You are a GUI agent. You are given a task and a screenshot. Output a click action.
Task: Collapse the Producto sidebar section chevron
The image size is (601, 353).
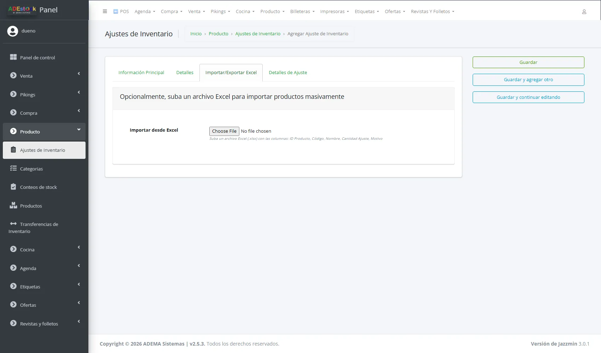click(79, 130)
